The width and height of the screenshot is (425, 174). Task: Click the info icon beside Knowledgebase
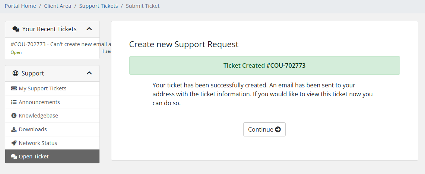click(14, 116)
